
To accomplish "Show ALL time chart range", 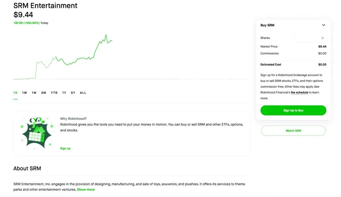I will coord(83,93).
